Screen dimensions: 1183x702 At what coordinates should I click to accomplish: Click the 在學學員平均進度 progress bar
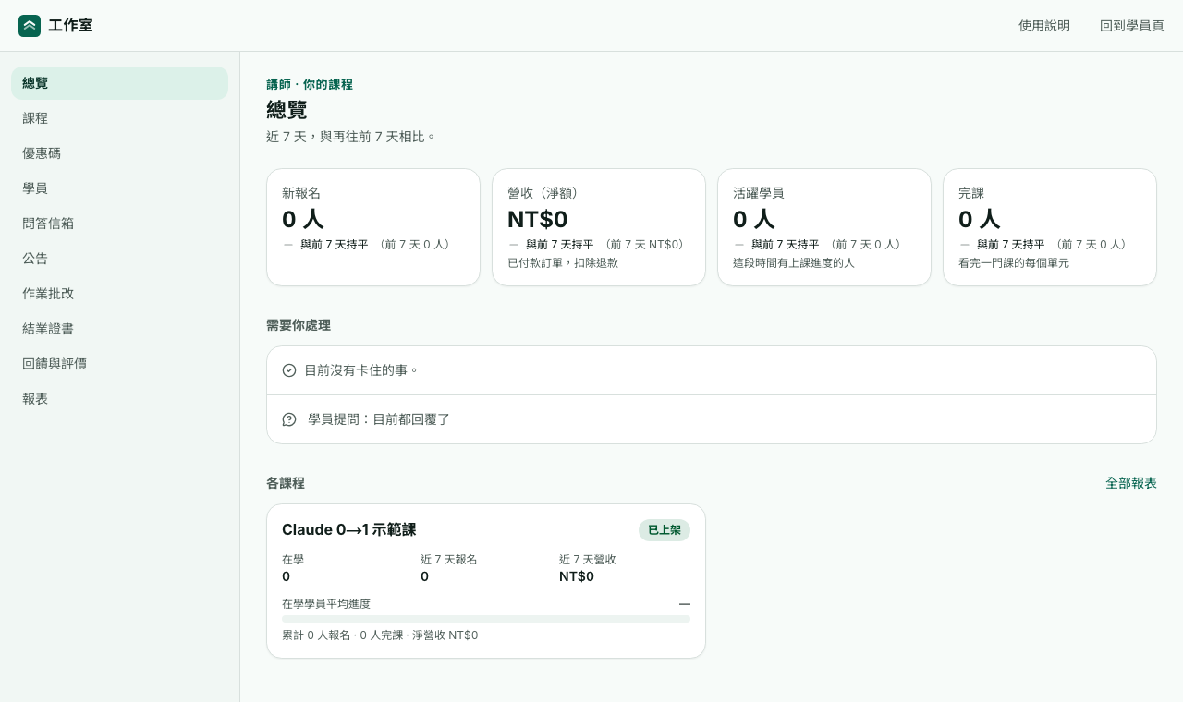486,619
